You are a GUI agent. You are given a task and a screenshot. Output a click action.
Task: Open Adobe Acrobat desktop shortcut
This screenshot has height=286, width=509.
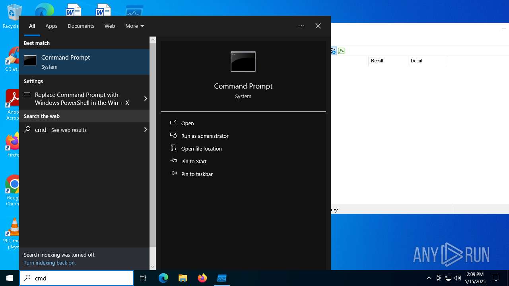pos(12,105)
